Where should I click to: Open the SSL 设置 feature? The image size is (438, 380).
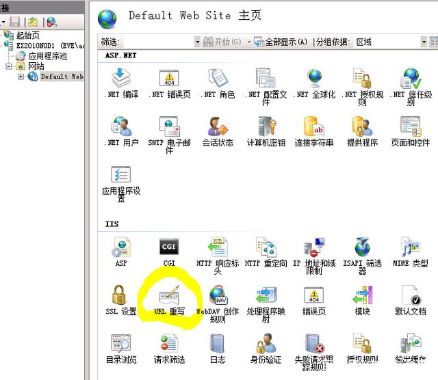click(x=121, y=300)
